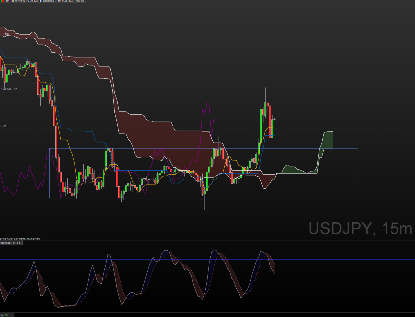Open the Ichimoku (15m 9 26 52) indicator label
The image size is (415, 317).
[58, 1]
